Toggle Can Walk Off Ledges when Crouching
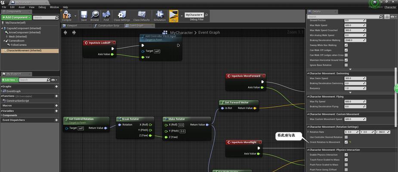This screenshot has height=172, width=398. [x=346, y=55]
